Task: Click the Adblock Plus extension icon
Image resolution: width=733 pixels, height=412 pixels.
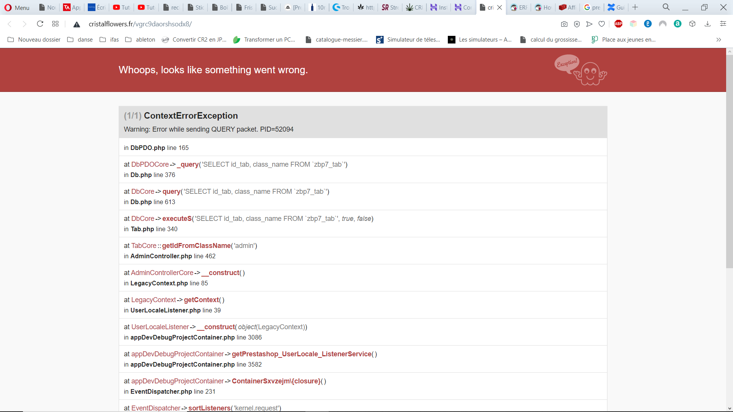Action: click(618, 24)
